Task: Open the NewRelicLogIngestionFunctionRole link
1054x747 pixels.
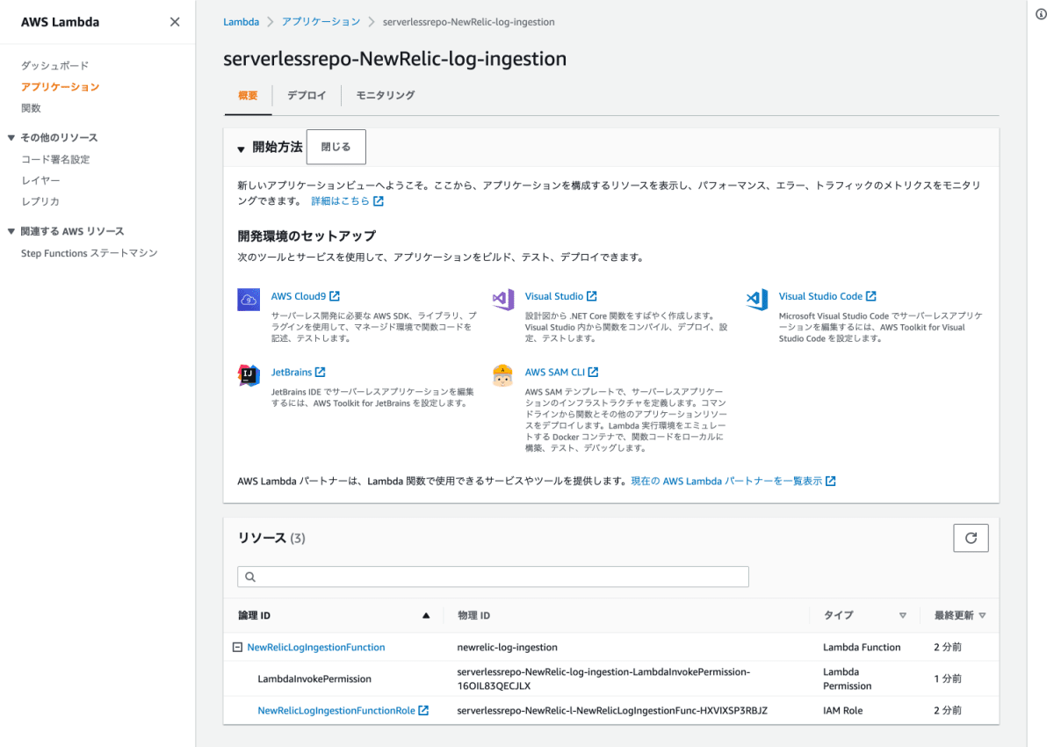Action: point(336,710)
